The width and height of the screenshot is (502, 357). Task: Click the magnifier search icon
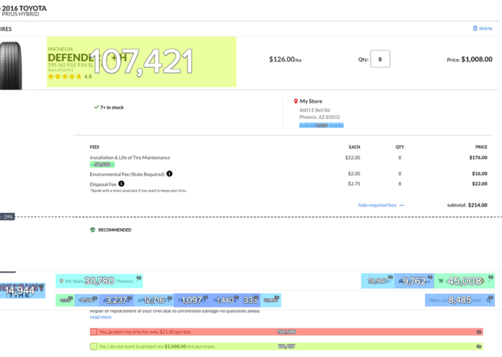(488, 300)
